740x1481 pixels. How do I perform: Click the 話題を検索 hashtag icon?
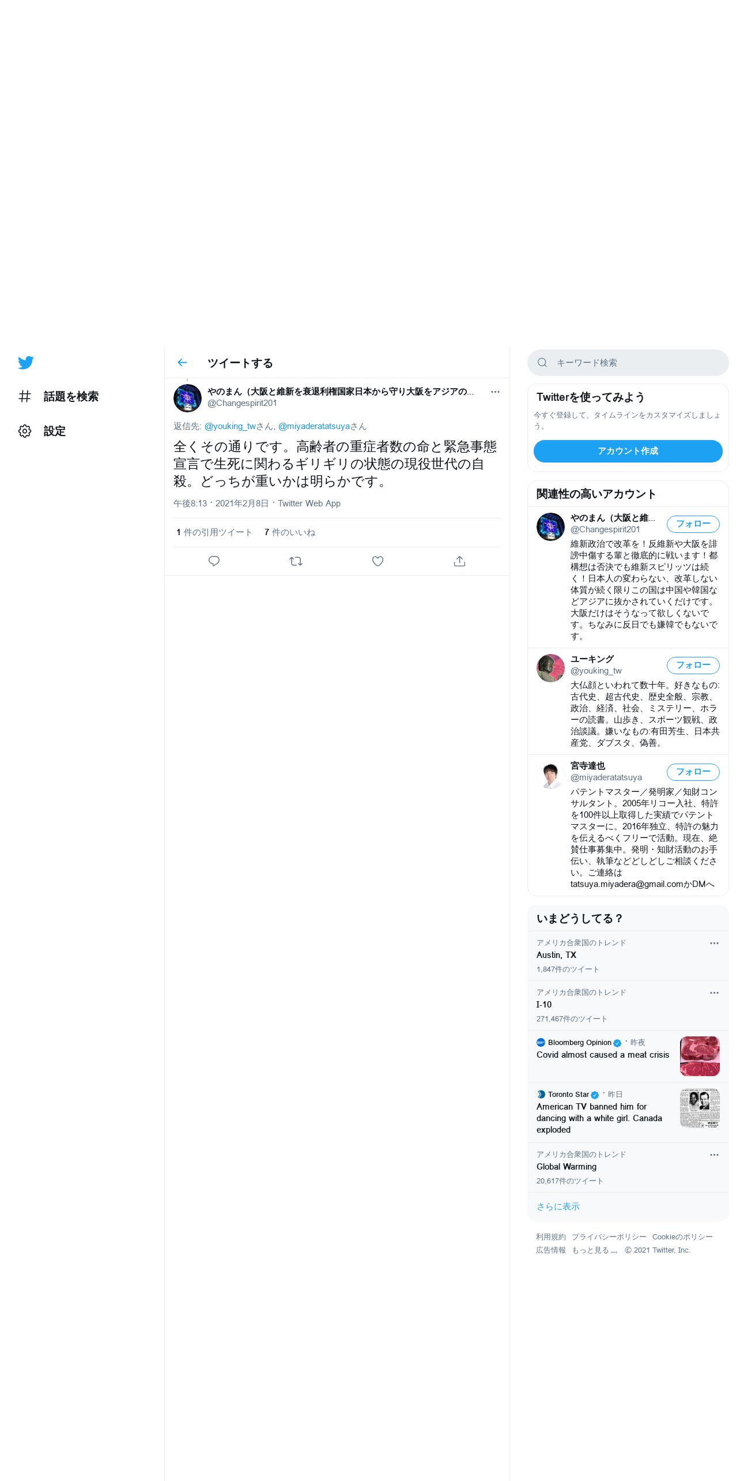point(25,396)
